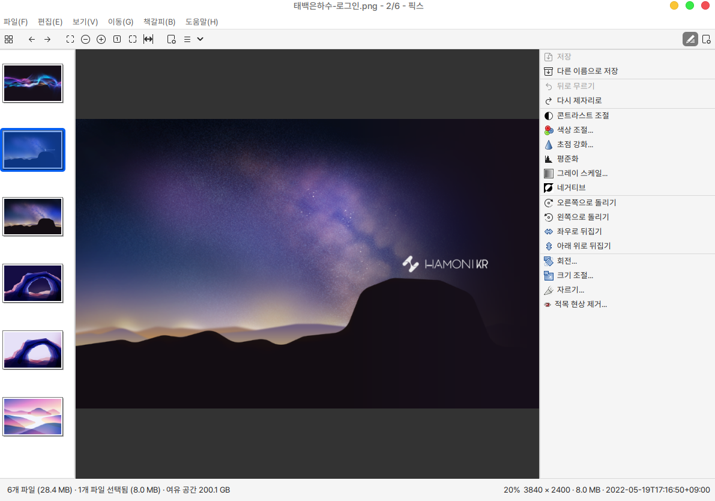The image size is (715, 501).
Task: Expand the toolbar chevron dropdown
Action: click(201, 40)
